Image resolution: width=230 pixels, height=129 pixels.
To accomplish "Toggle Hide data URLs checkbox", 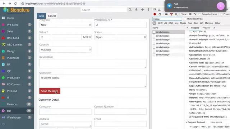I will 185,19.
